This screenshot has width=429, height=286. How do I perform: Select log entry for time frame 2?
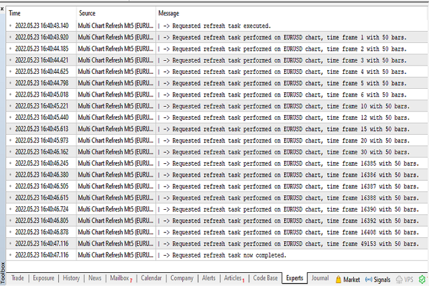(x=217, y=49)
